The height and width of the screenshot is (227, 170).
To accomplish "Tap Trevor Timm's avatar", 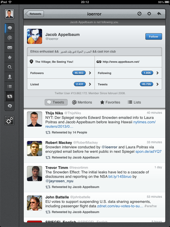I will [34, 174].
